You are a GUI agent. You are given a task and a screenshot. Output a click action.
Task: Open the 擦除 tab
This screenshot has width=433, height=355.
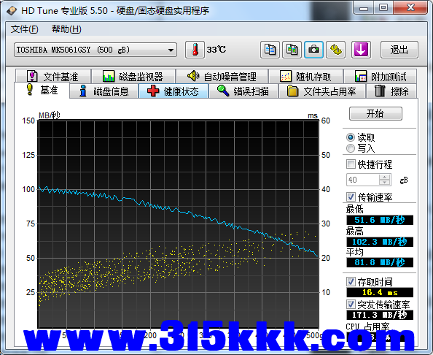(391, 91)
